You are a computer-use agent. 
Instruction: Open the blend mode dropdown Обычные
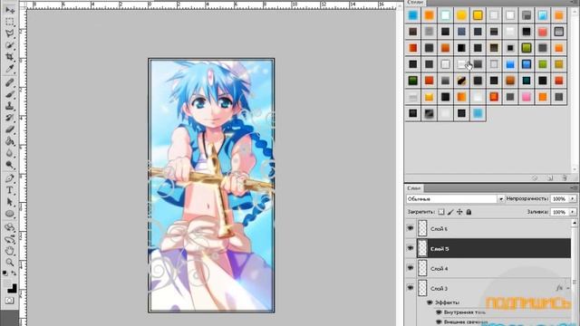click(x=455, y=199)
